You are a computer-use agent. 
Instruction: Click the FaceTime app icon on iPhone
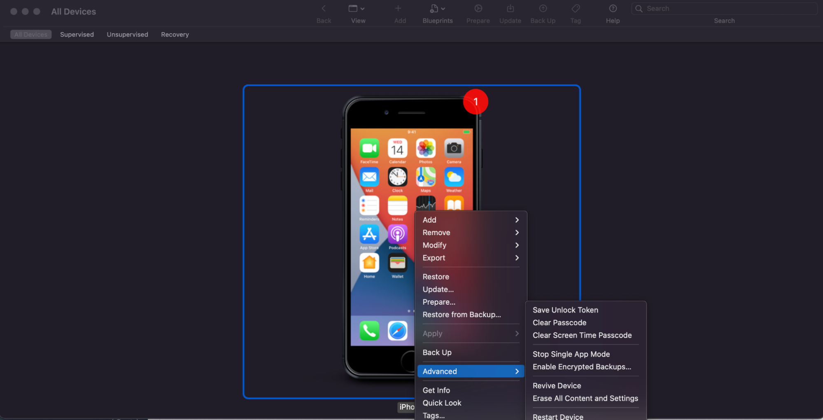[369, 148]
